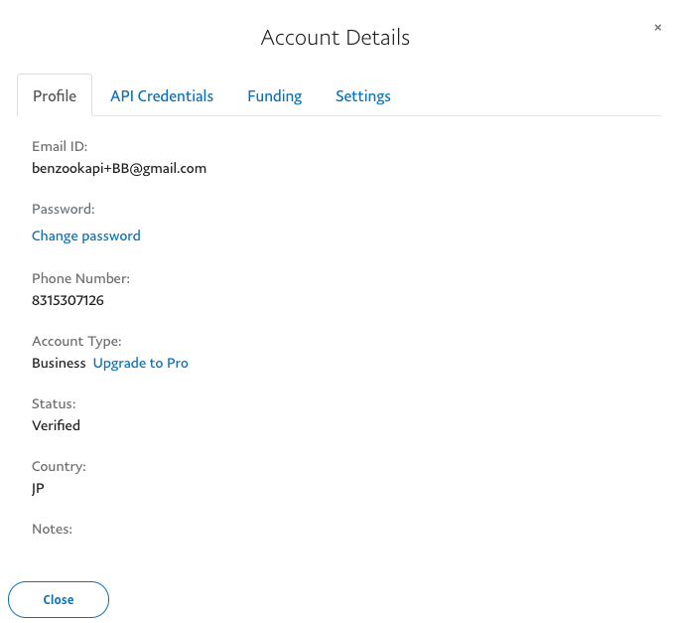Click the Change password link
This screenshot has height=623, width=677.
86,236
